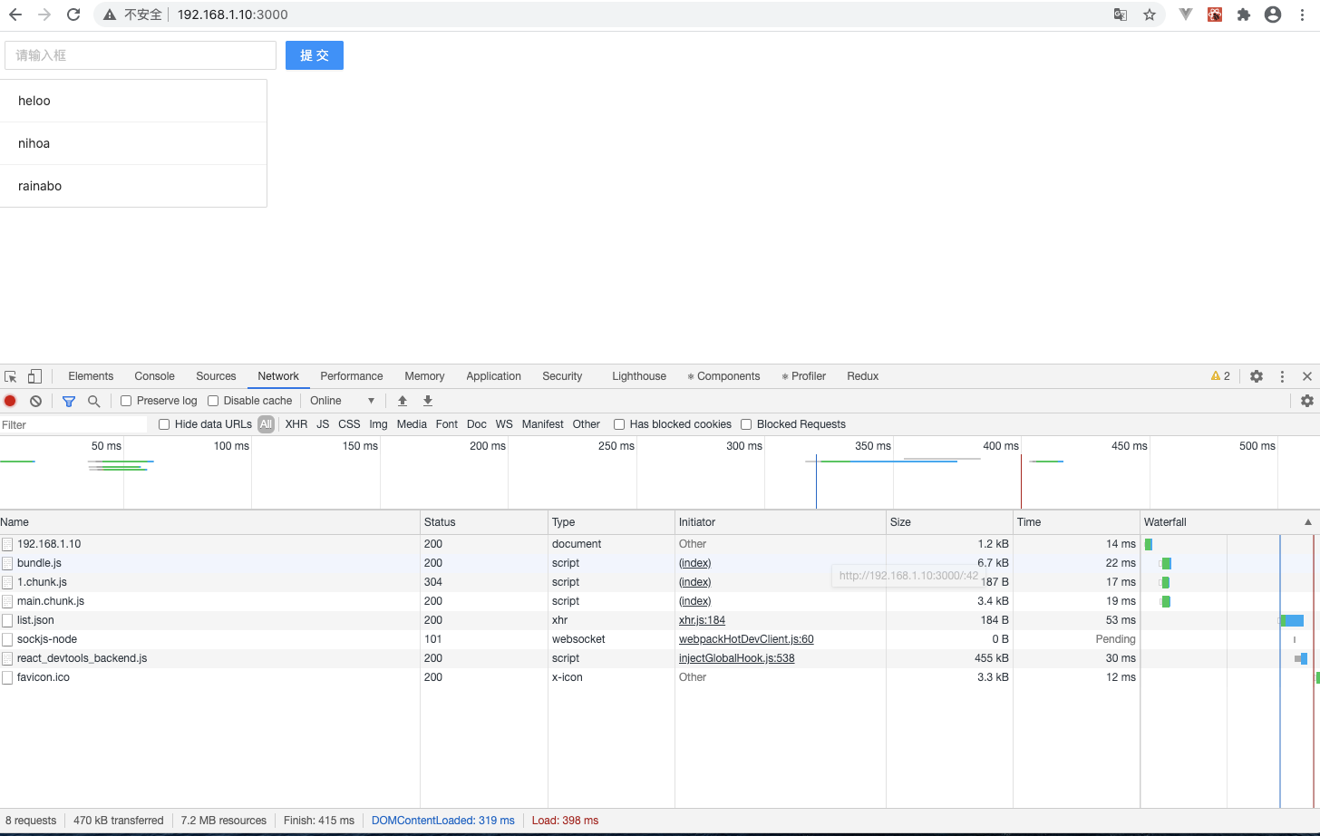
Task: Clear the network log
Action: click(35, 401)
